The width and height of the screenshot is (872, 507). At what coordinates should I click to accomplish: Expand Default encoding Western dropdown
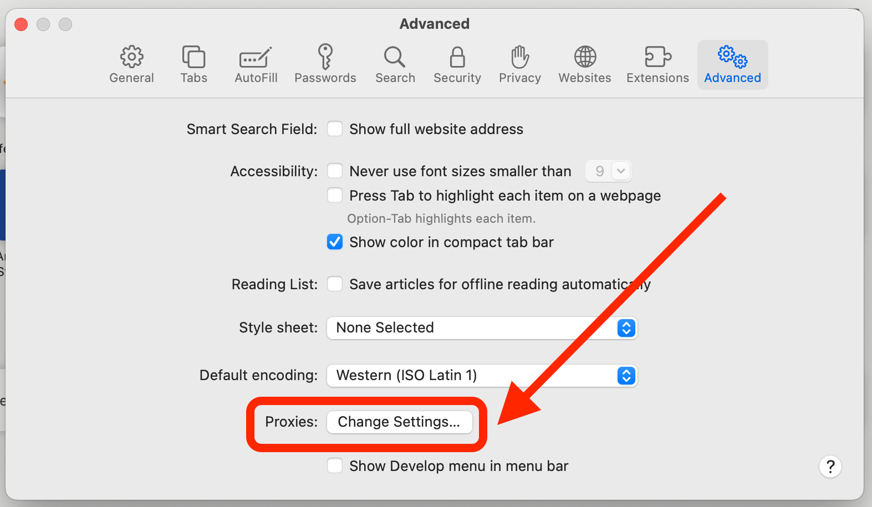pyautogui.click(x=482, y=376)
